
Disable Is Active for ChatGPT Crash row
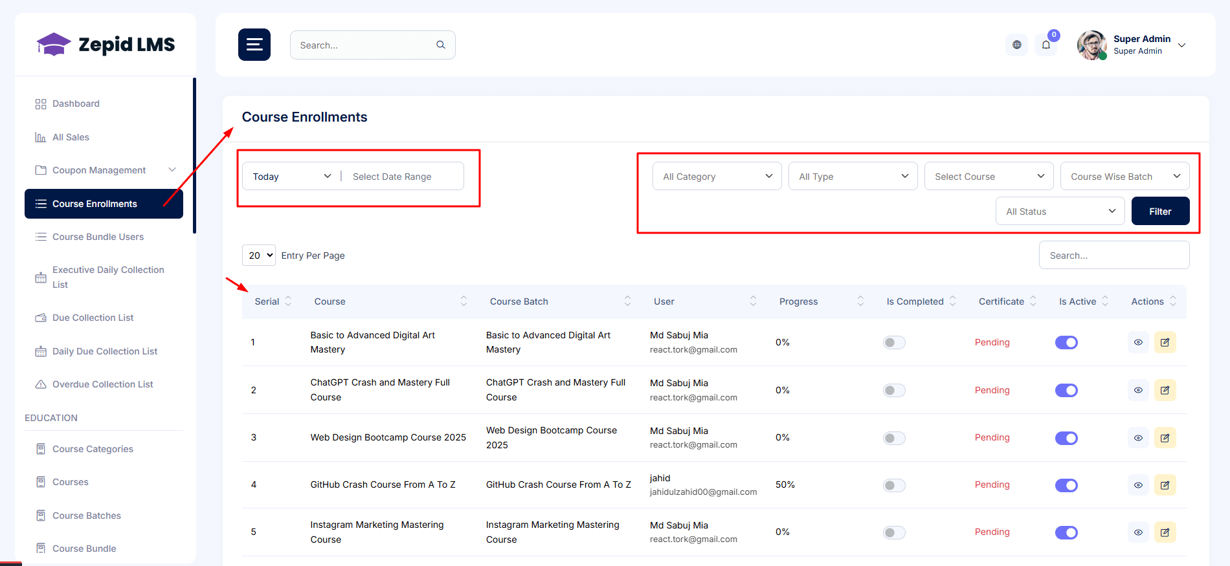pos(1066,390)
